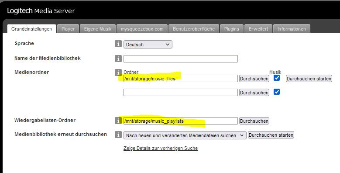Screen dimensions: 340x173
Task: Click the info icon for Name der Medienbibliothek
Action: [118, 59]
